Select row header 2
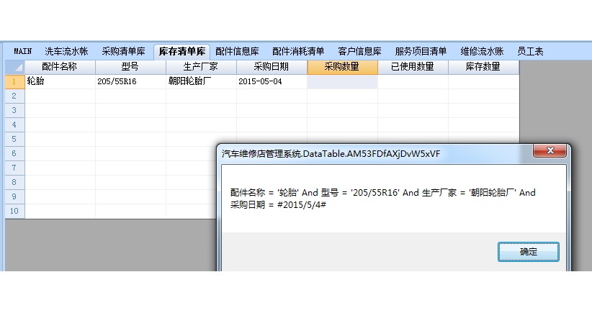Image resolution: width=592 pixels, height=331 pixels. point(14,96)
